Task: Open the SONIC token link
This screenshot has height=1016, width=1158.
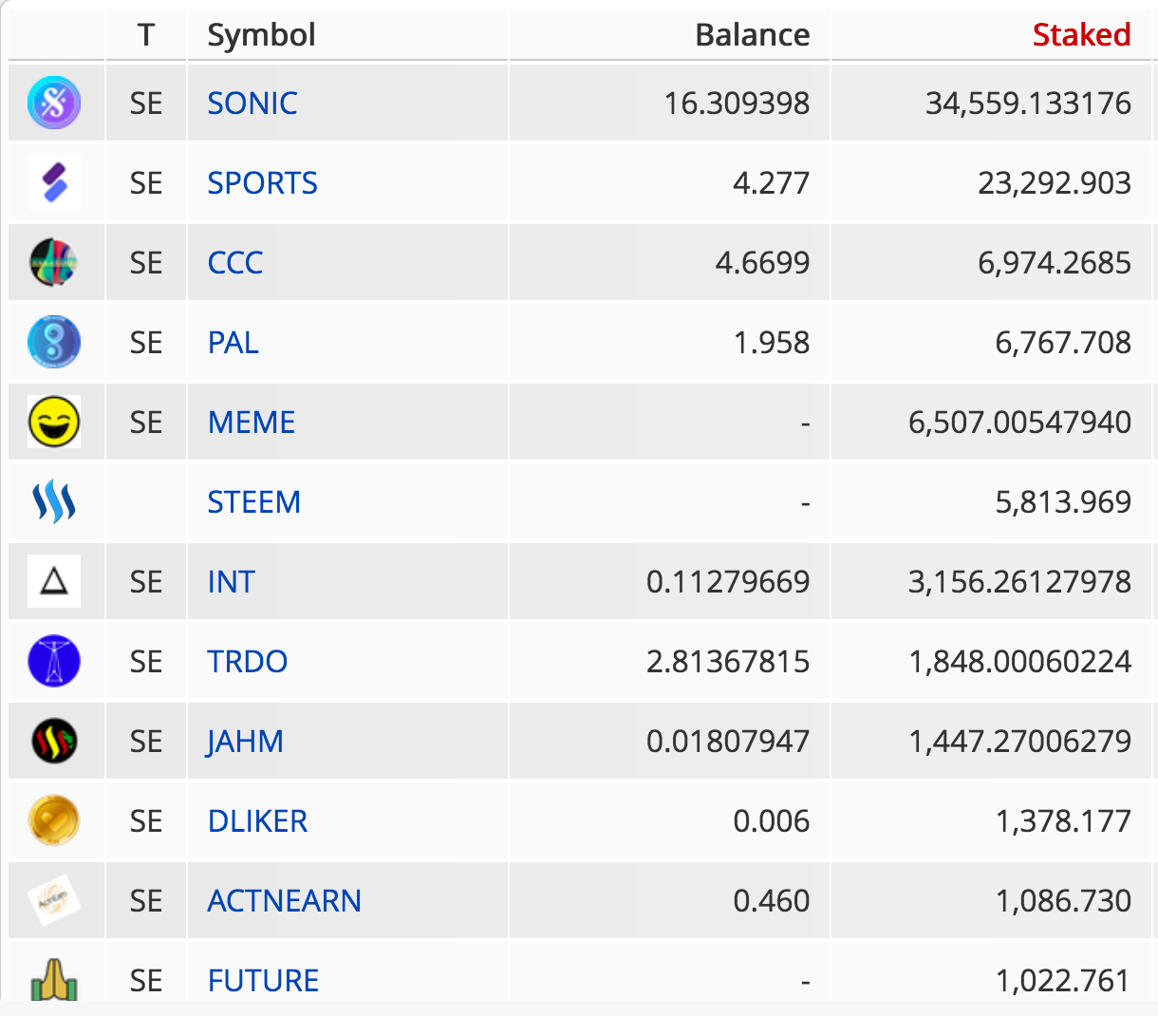Action: [252, 103]
